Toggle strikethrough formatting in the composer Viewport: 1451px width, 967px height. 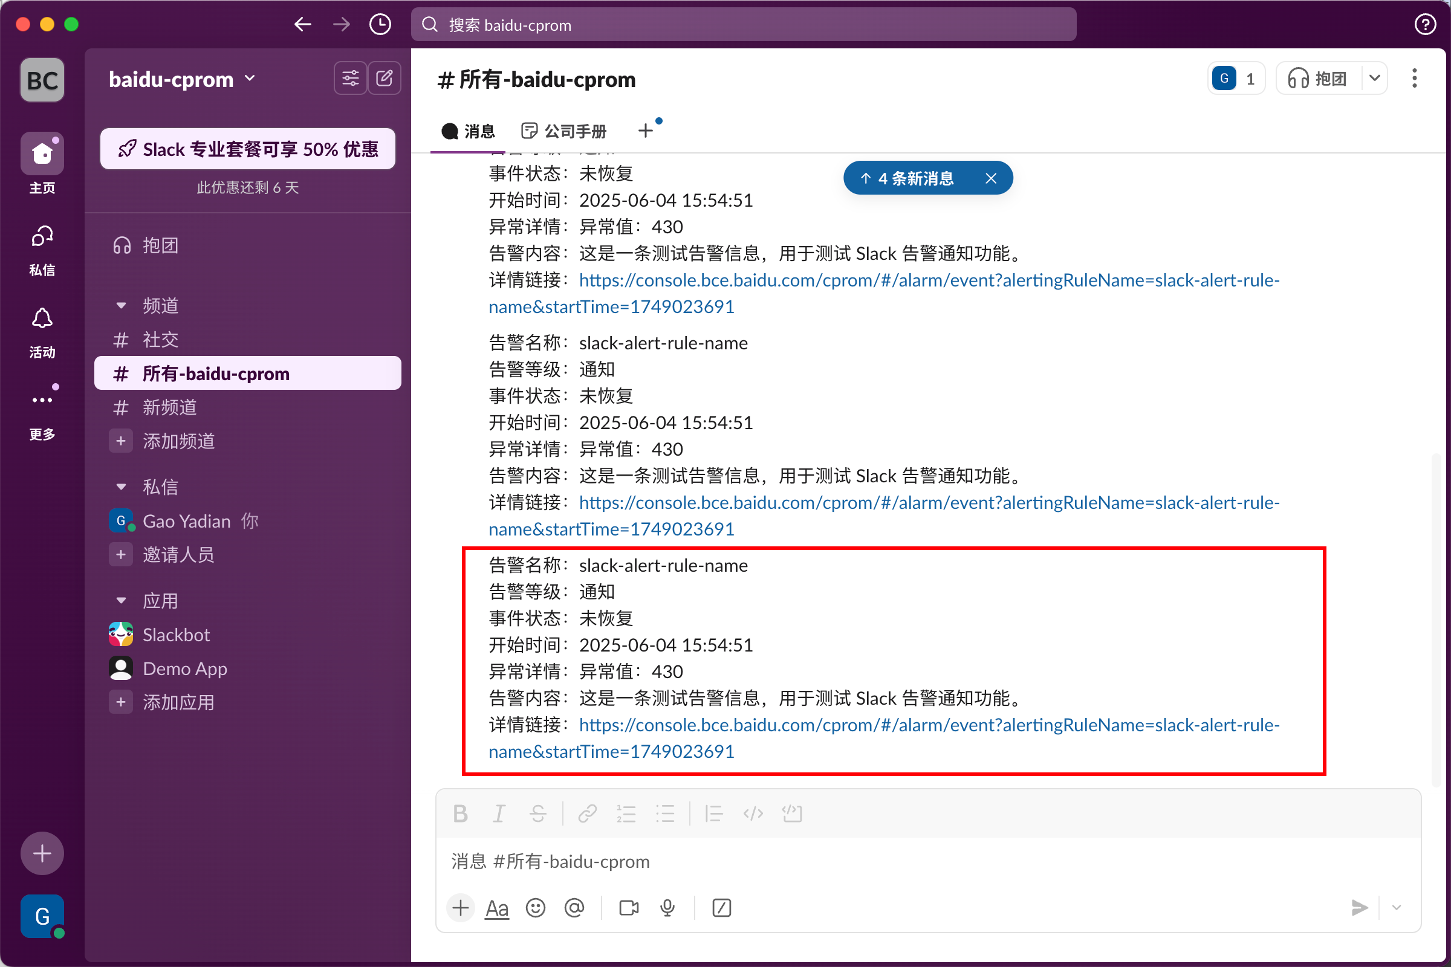pyautogui.click(x=538, y=813)
